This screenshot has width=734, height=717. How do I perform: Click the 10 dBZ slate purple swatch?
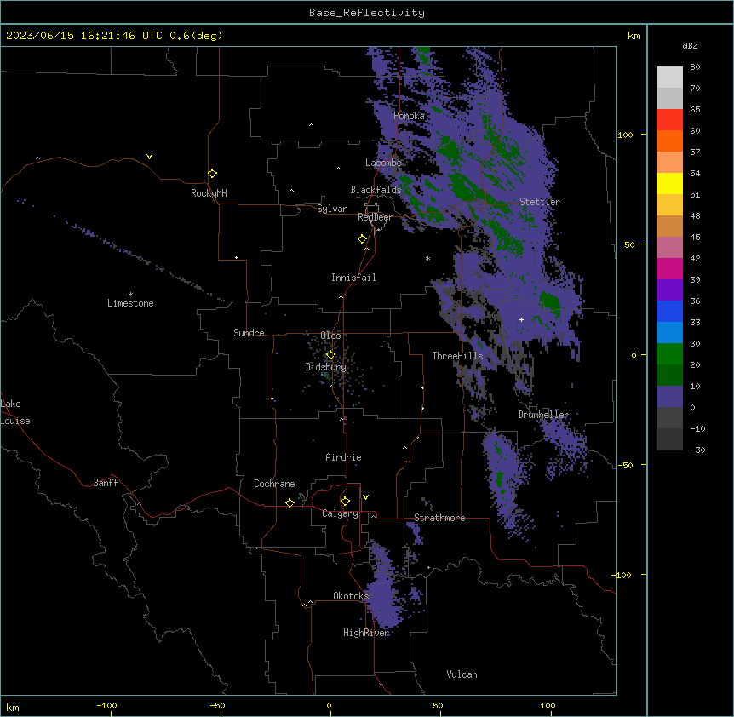point(669,396)
